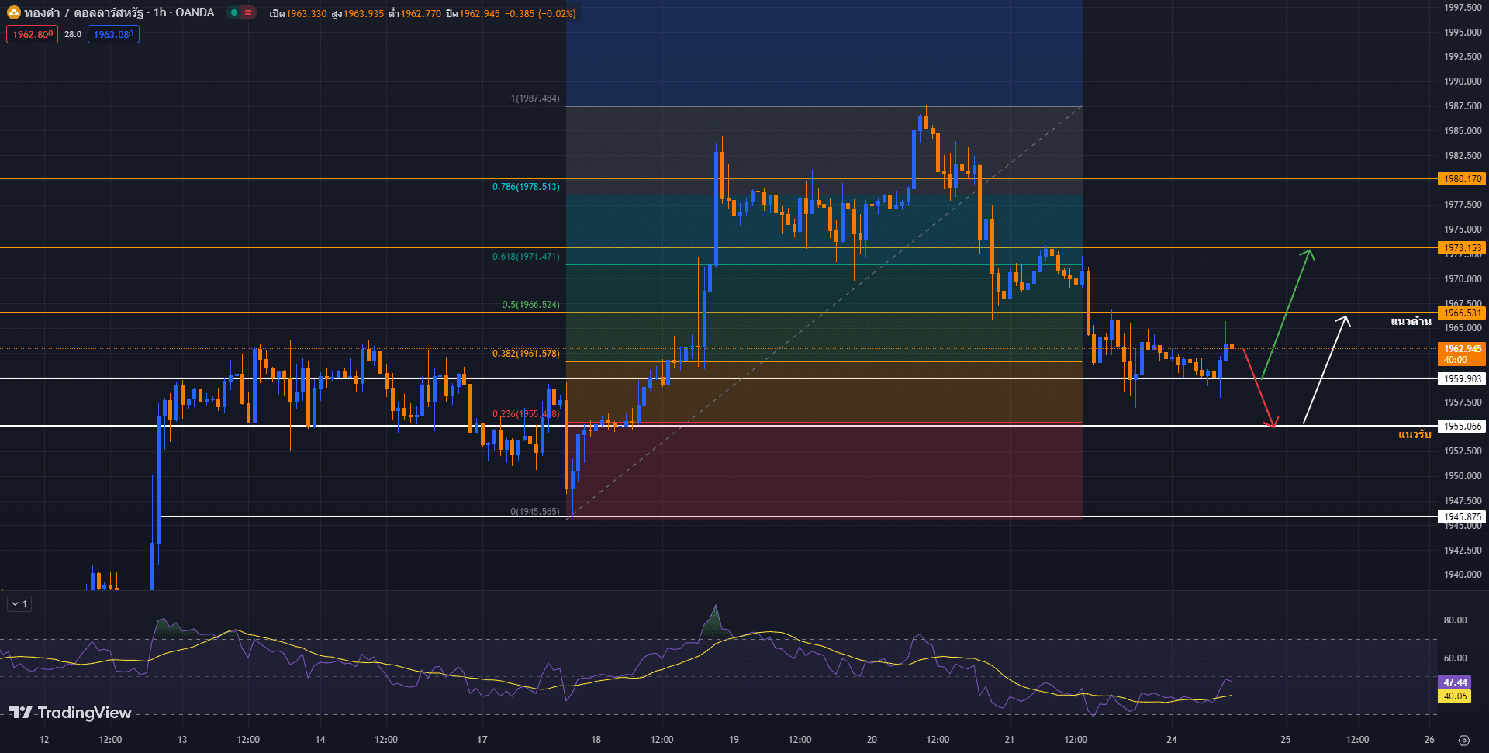Click the red approximate-data indicator icon
The height and width of the screenshot is (753, 1489).
click(248, 12)
